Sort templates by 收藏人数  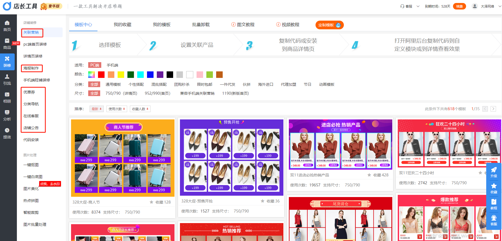coord(140,109)
